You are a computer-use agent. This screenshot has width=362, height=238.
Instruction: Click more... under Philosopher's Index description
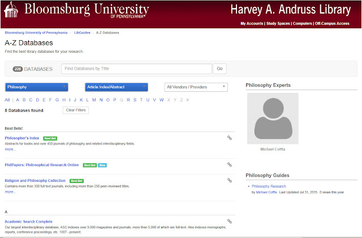[10, 150]
